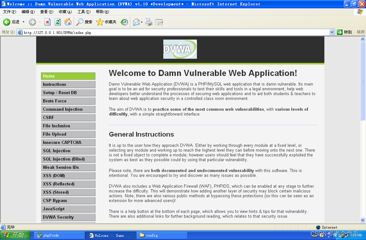Open the CSRF module

click(x=68, y=117)
